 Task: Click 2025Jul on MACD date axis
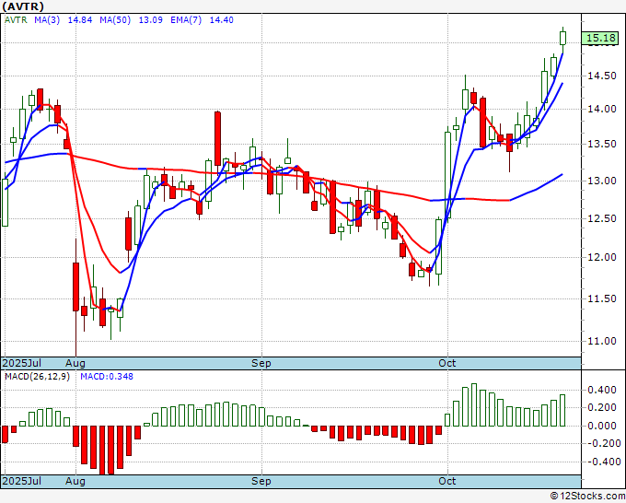pos(22,481)
